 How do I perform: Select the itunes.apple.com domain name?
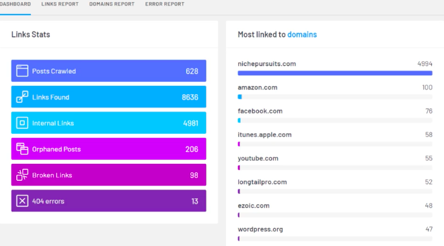(x=264, y=135)
